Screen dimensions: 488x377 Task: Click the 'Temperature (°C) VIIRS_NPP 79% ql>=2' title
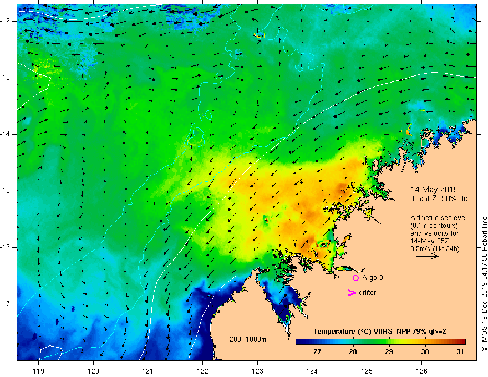(379, 332)
